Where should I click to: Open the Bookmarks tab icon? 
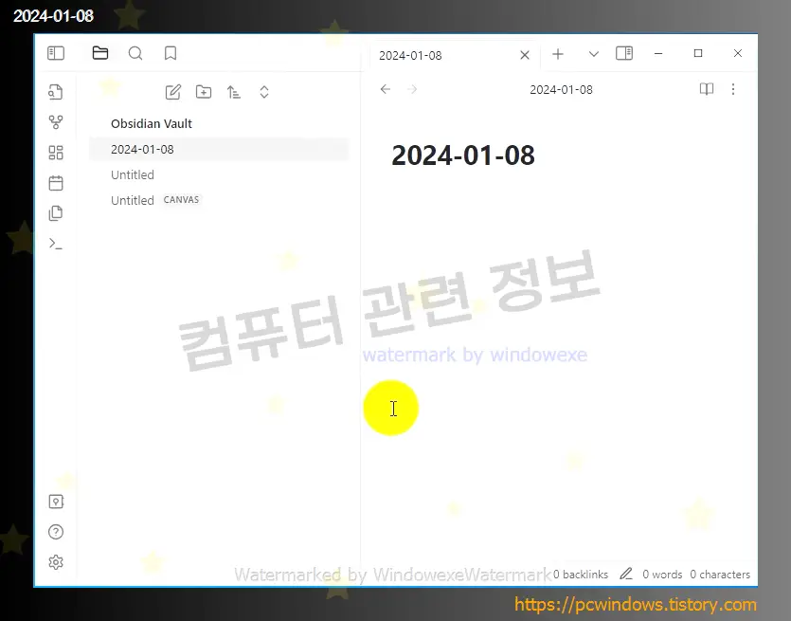171,53
